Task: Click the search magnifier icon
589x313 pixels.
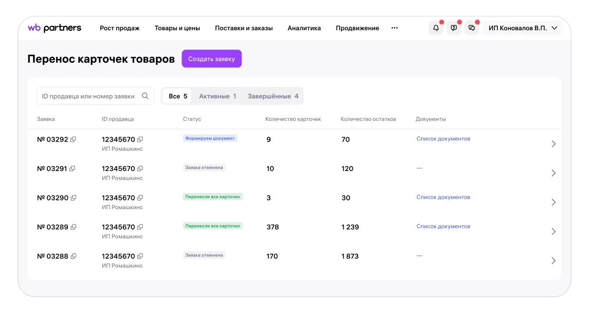Action: pos(145,96)
